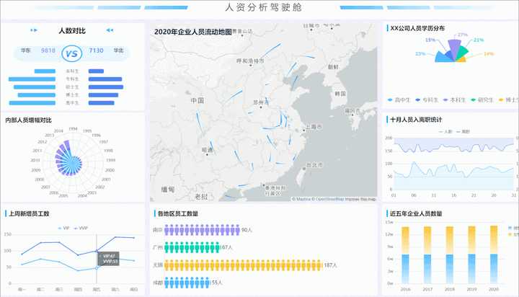519x297 pixels.
Task: Click the OpenStreetMap attribution link
Action: pyautogui.click(x=329, y=199)
